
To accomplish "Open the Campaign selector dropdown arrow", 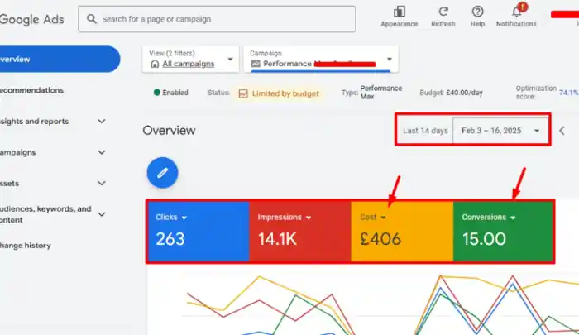I will click(x=390, y=59).
